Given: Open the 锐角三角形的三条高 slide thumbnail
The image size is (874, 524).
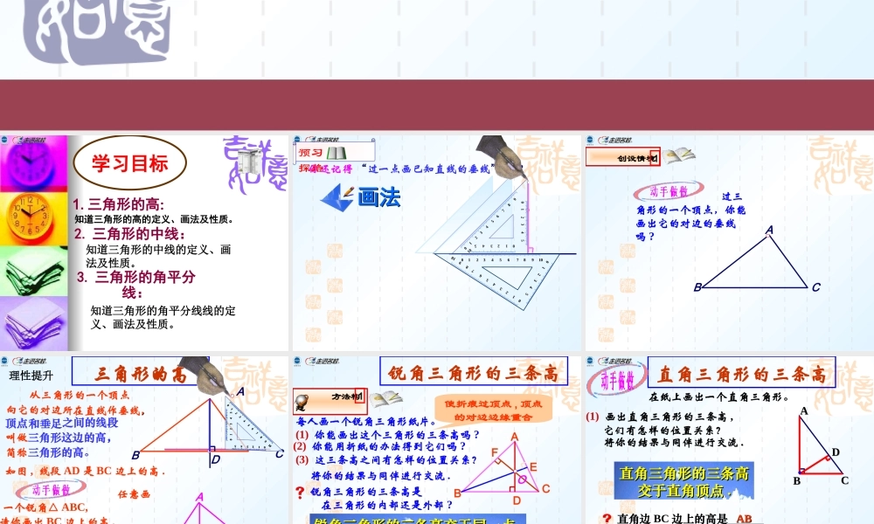Looking at the screenshot, I should (x=437, y=440).
